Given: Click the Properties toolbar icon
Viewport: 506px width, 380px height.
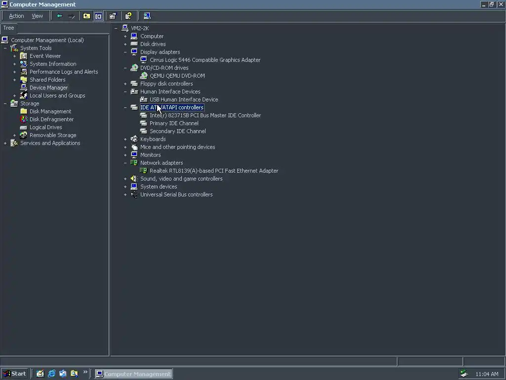Looking at the screenshot, I should (113, 16).
